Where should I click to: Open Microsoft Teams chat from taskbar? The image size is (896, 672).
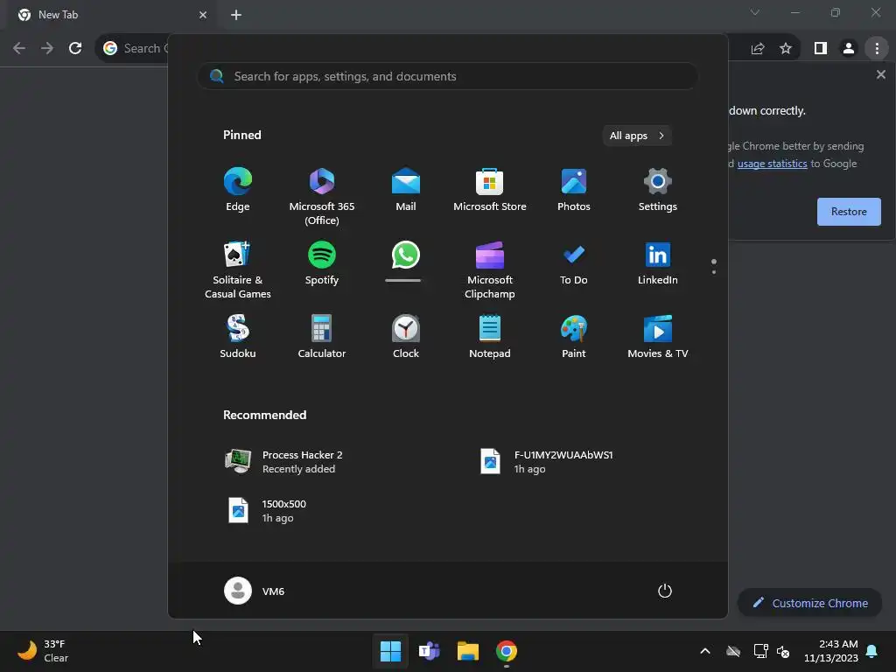tap(429, 651)
